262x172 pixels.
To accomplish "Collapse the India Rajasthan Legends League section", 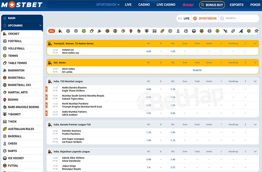I will coord(255,151).
